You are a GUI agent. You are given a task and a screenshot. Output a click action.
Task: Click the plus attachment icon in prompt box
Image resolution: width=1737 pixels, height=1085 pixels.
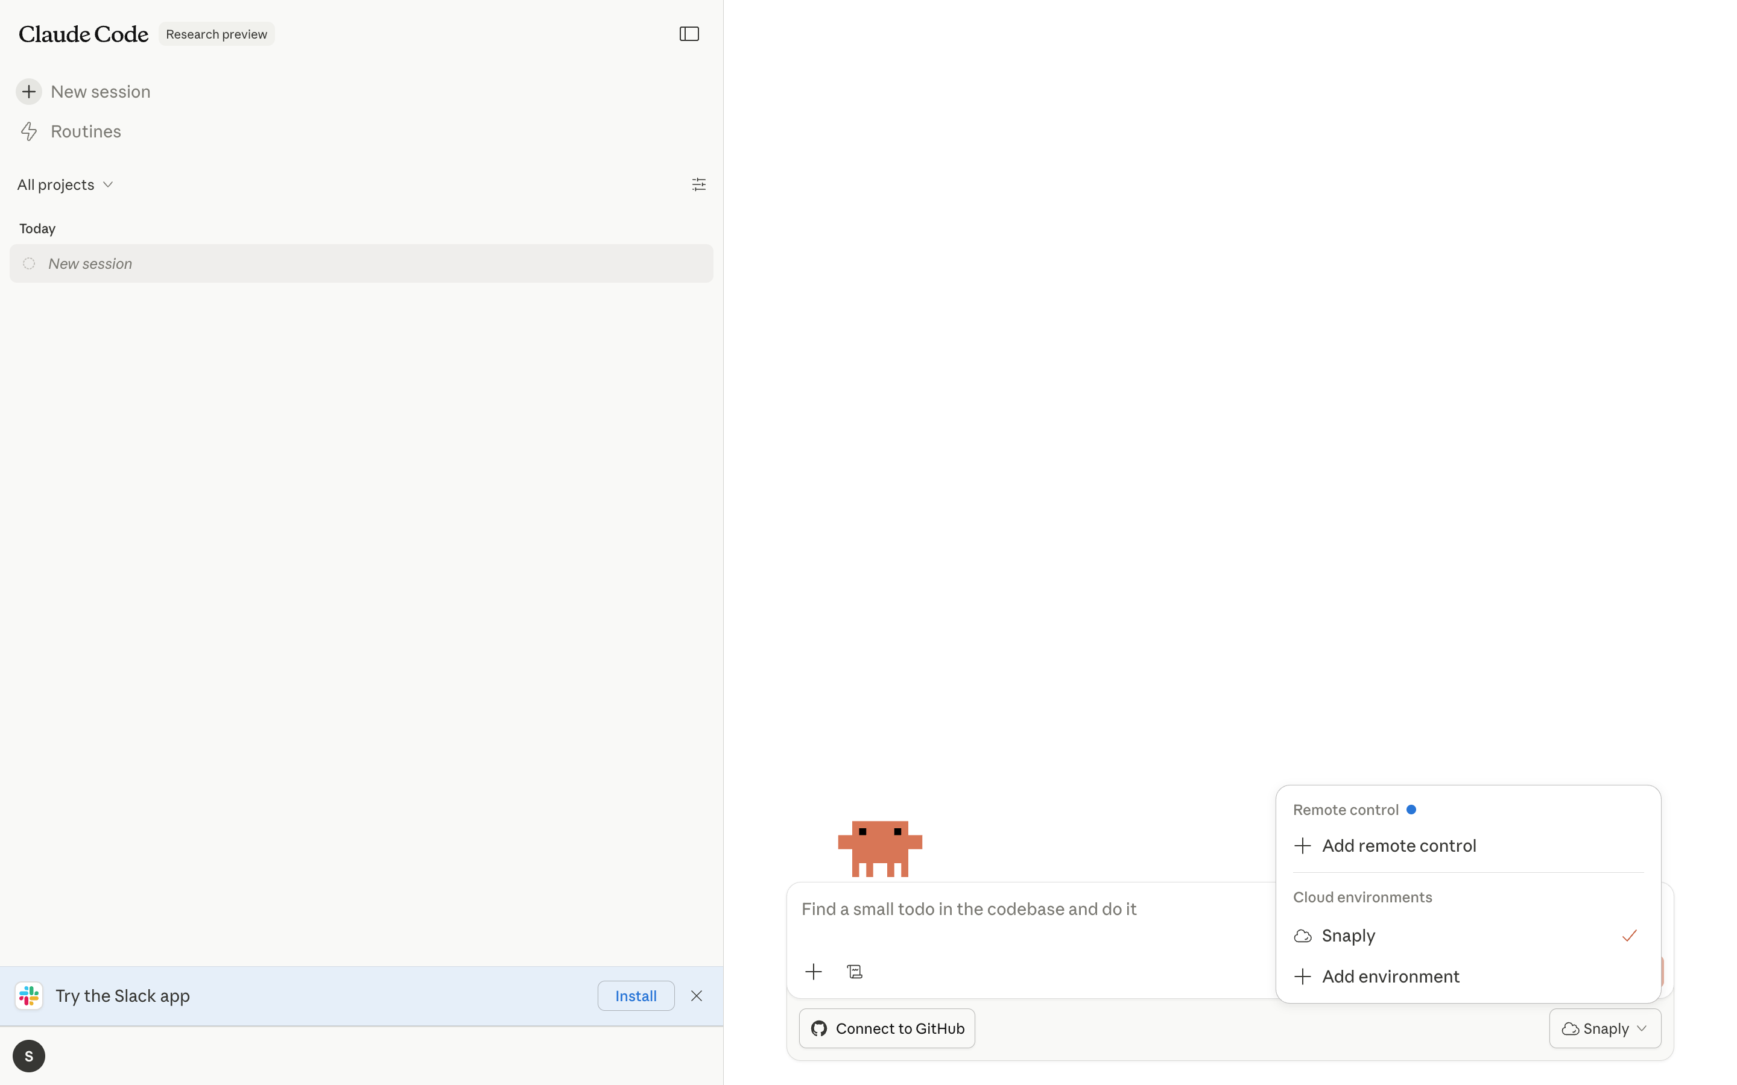coord(813,972)
